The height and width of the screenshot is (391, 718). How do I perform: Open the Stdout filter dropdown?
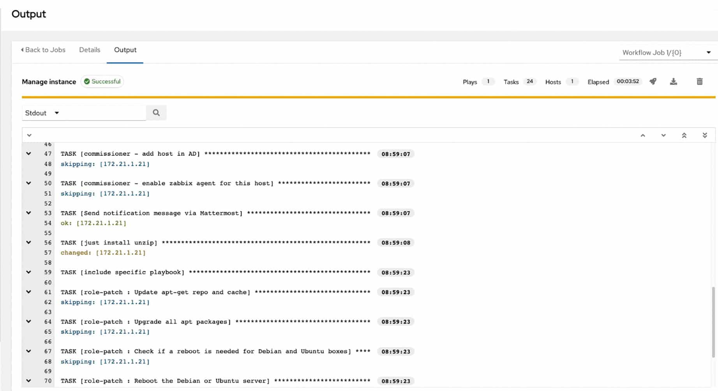click(42, 113)
